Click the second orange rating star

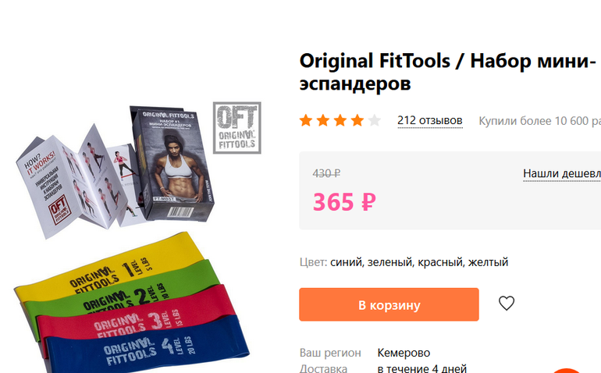pyautogui.click(x=323, y=120)
